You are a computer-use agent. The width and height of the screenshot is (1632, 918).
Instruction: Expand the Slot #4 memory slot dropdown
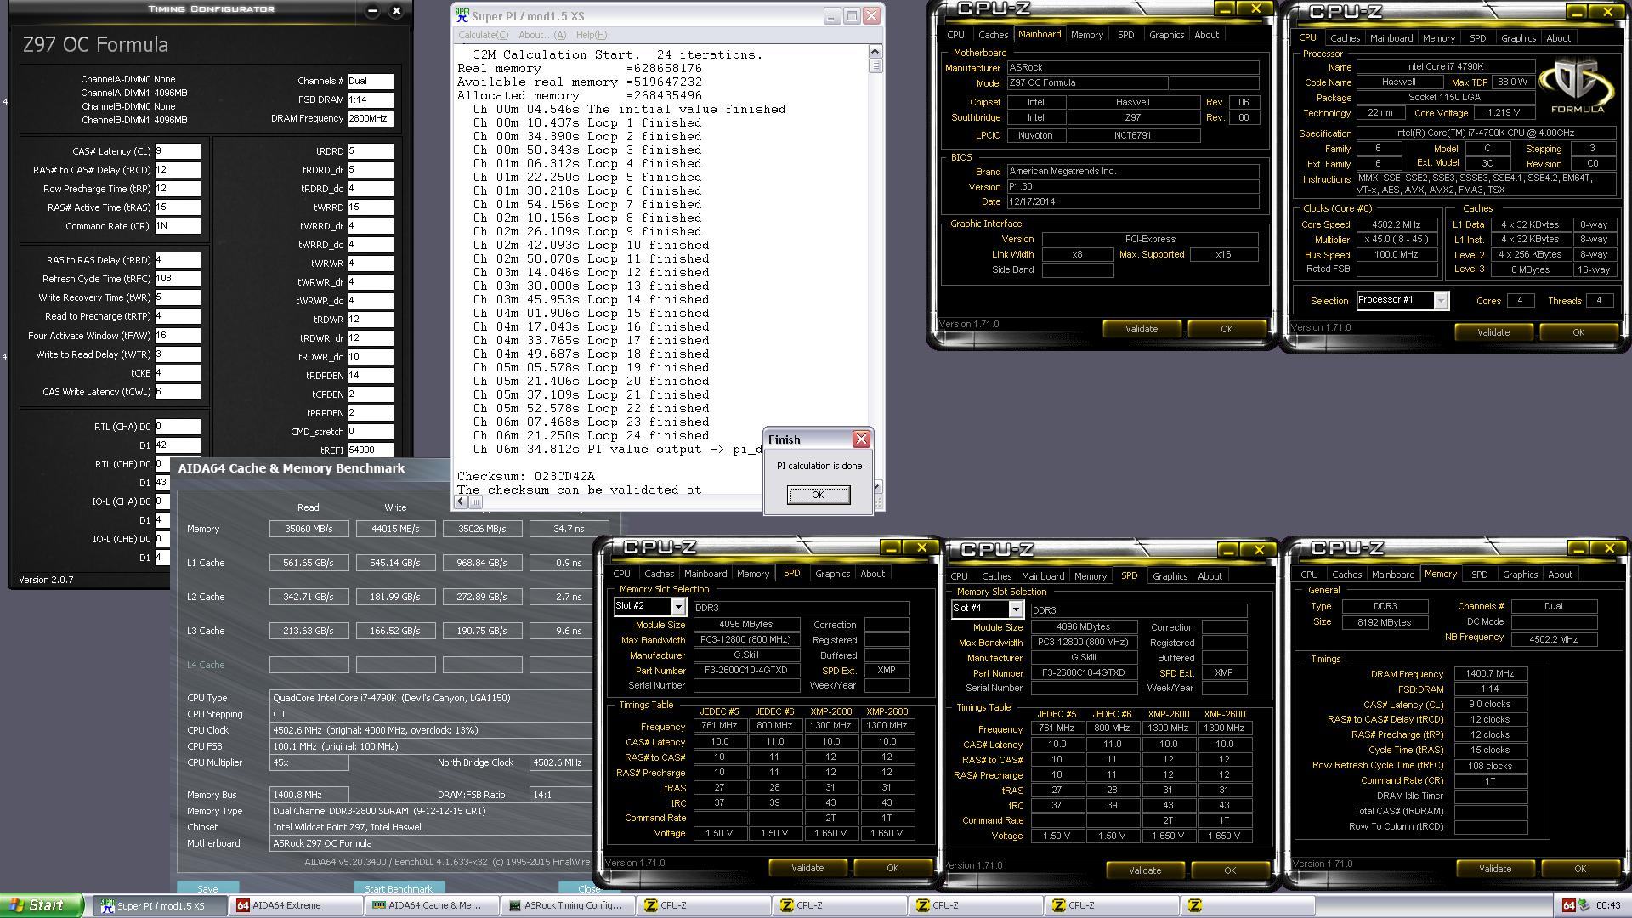[x=1015, y=609]
